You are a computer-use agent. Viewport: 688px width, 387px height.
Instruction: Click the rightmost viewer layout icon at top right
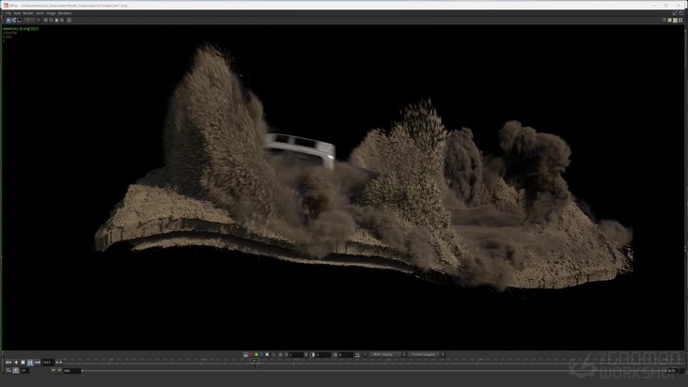tap(680, 20)
